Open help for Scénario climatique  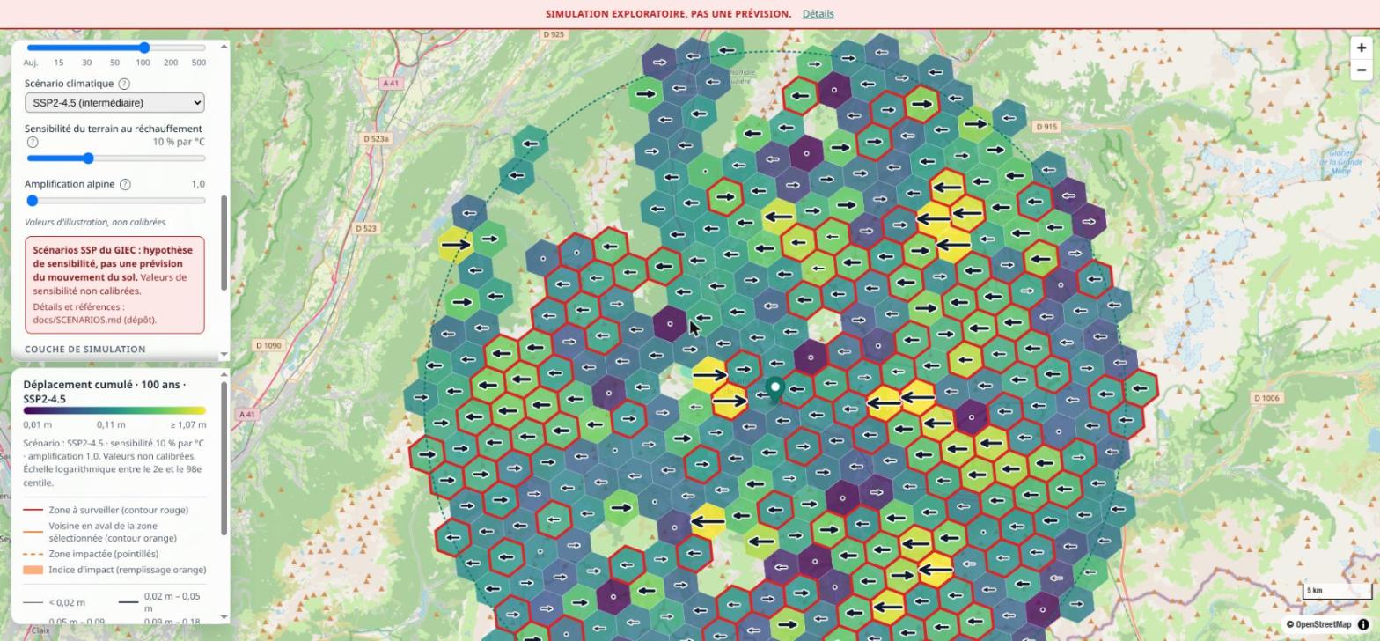click(x=124, y=84)
